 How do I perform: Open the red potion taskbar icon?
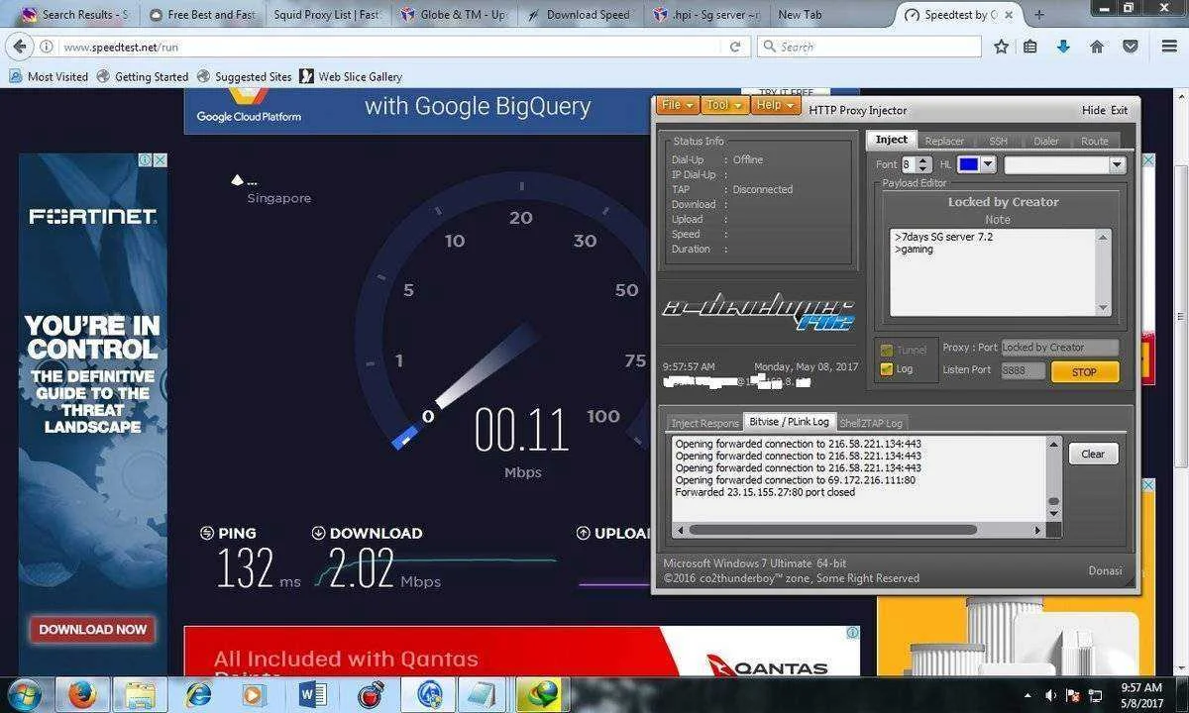click(x=370, y=694)
